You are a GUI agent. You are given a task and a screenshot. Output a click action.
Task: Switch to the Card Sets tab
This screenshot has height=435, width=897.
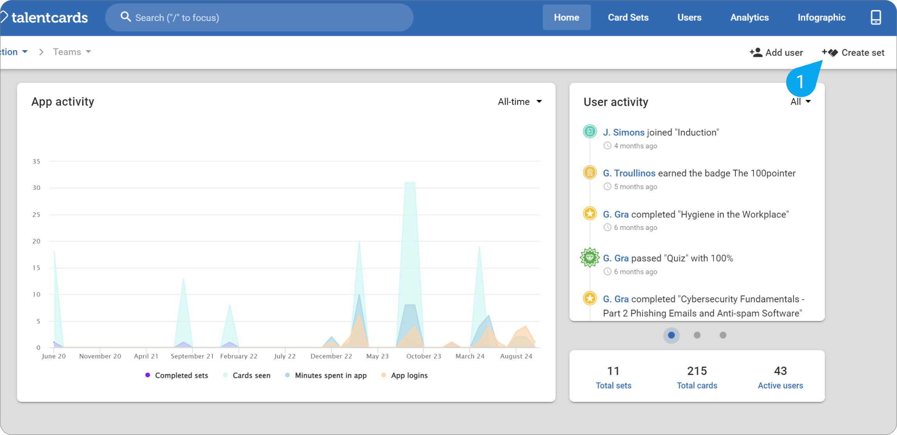(628, 18)
